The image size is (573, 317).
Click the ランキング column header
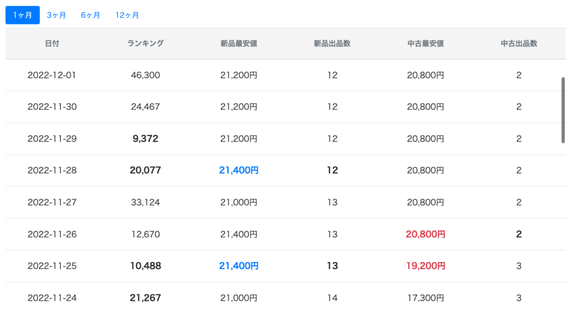click(x=145, y=44)
